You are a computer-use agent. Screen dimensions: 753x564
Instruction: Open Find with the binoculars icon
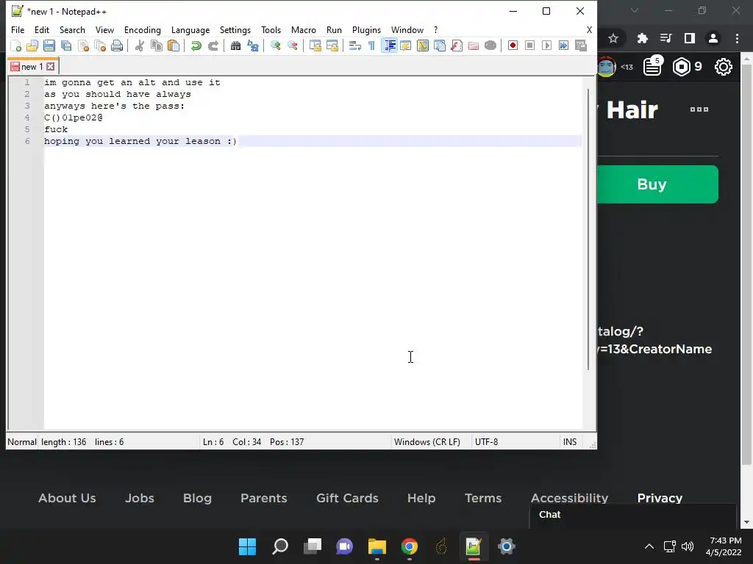(236, 46)
